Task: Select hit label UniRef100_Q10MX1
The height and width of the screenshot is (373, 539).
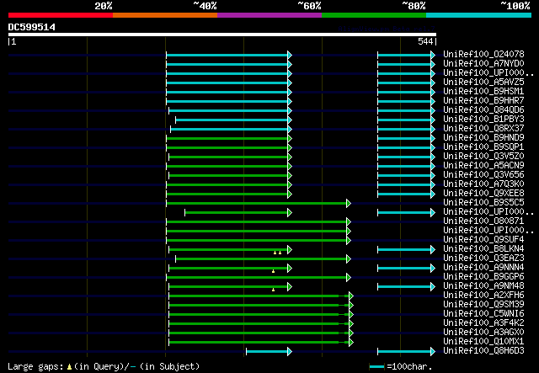Action: pyautogui.click(x=483, y=341)
